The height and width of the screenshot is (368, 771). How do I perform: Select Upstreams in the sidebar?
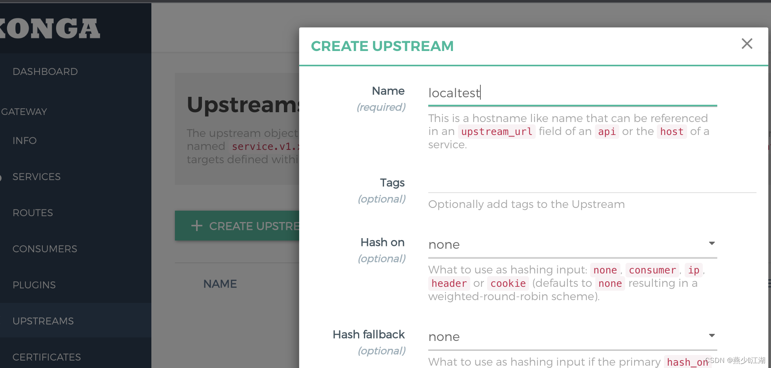click(x=43, y=321)
